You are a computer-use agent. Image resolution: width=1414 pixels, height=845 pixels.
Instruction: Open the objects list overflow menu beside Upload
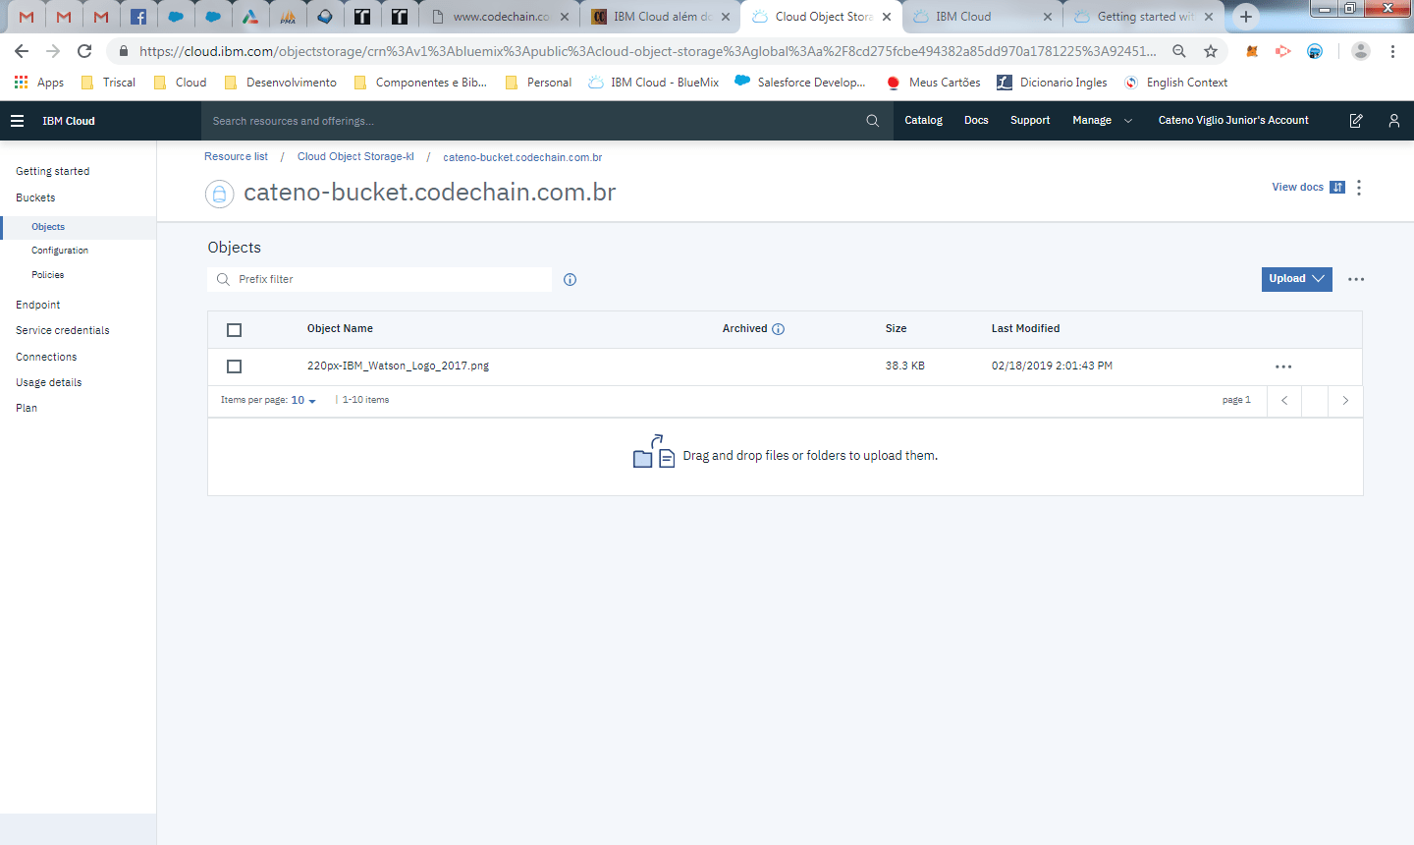pos(1356,279)
